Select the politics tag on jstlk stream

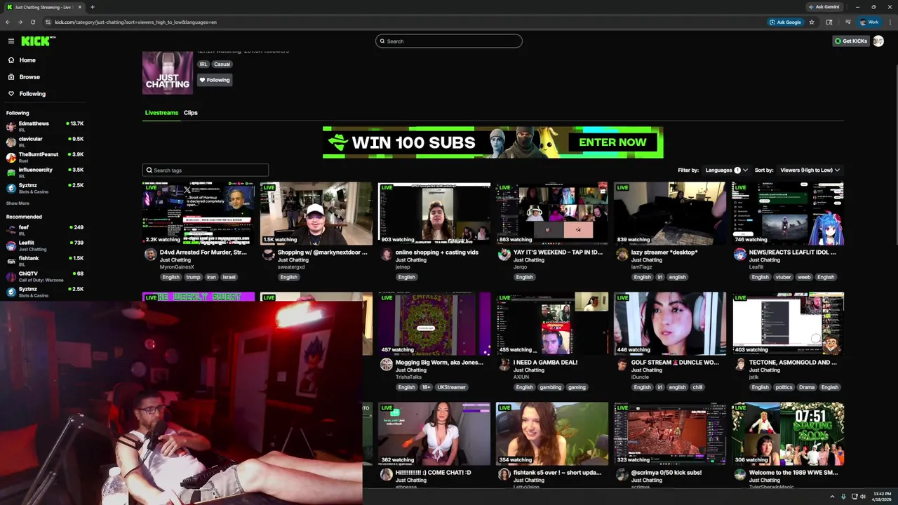(x=784, y=387)
